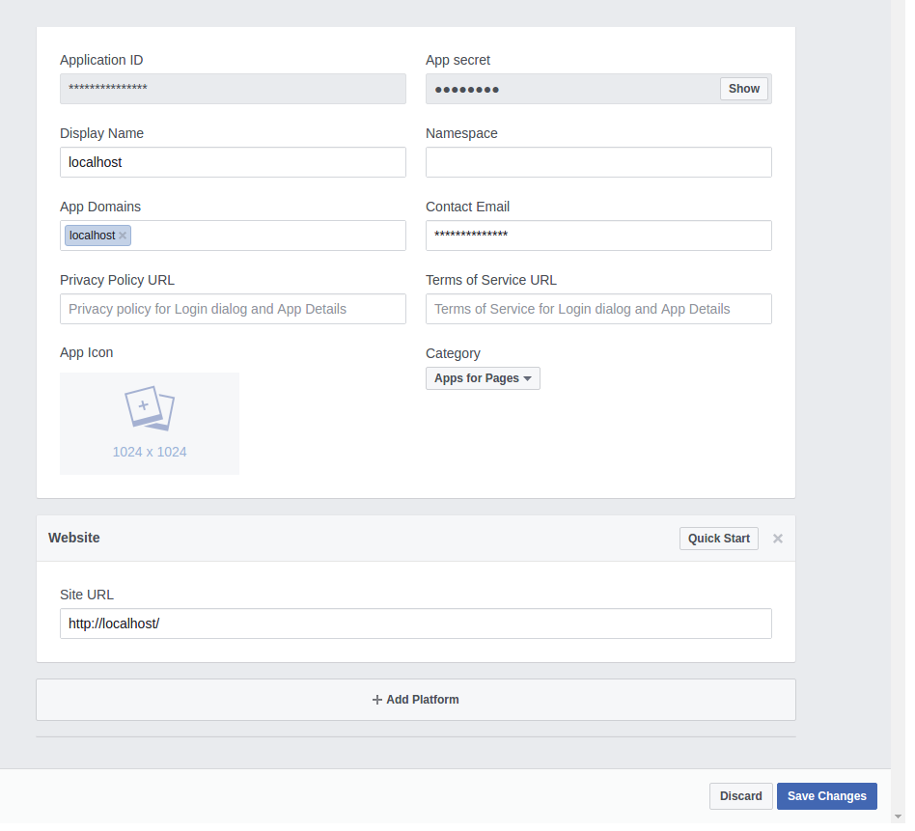
Task: Open the Apps for Pages category dropdown
Action: (483, 378)
